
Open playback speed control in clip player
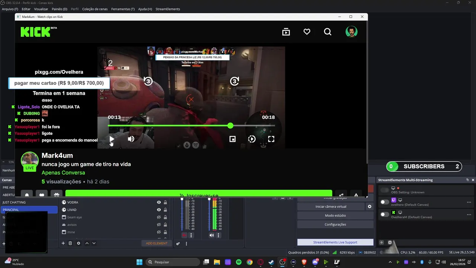click(x=252, y=139)
